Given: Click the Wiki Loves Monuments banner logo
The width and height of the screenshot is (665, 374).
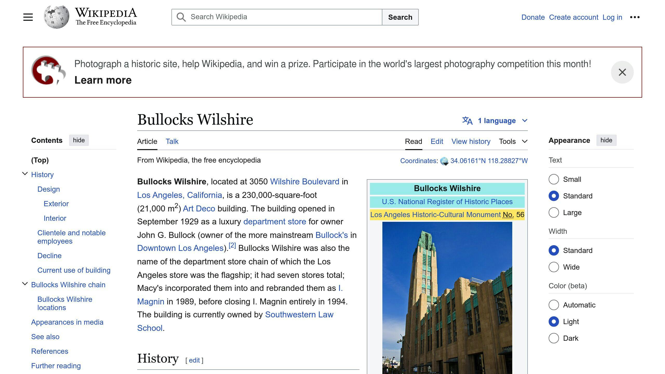Looking at the screenshot, I should (x=48, y=72).
